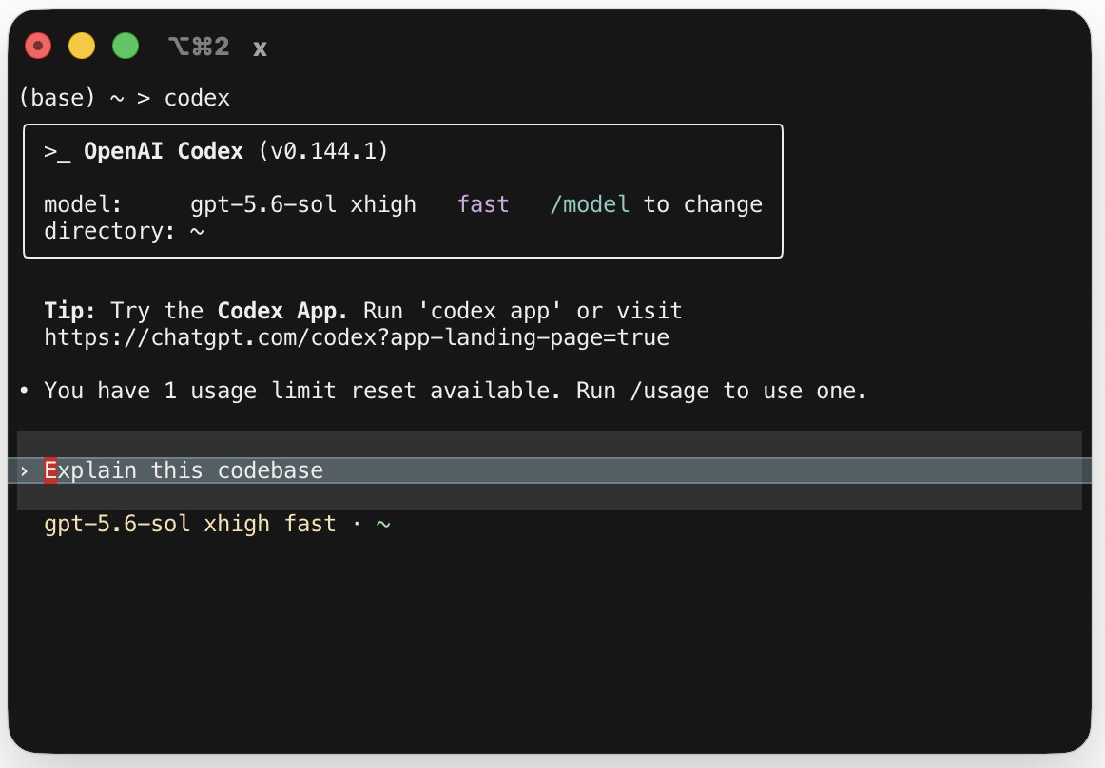Click the green '~' in the status line

pyautogui.click(x=383, y=526)
